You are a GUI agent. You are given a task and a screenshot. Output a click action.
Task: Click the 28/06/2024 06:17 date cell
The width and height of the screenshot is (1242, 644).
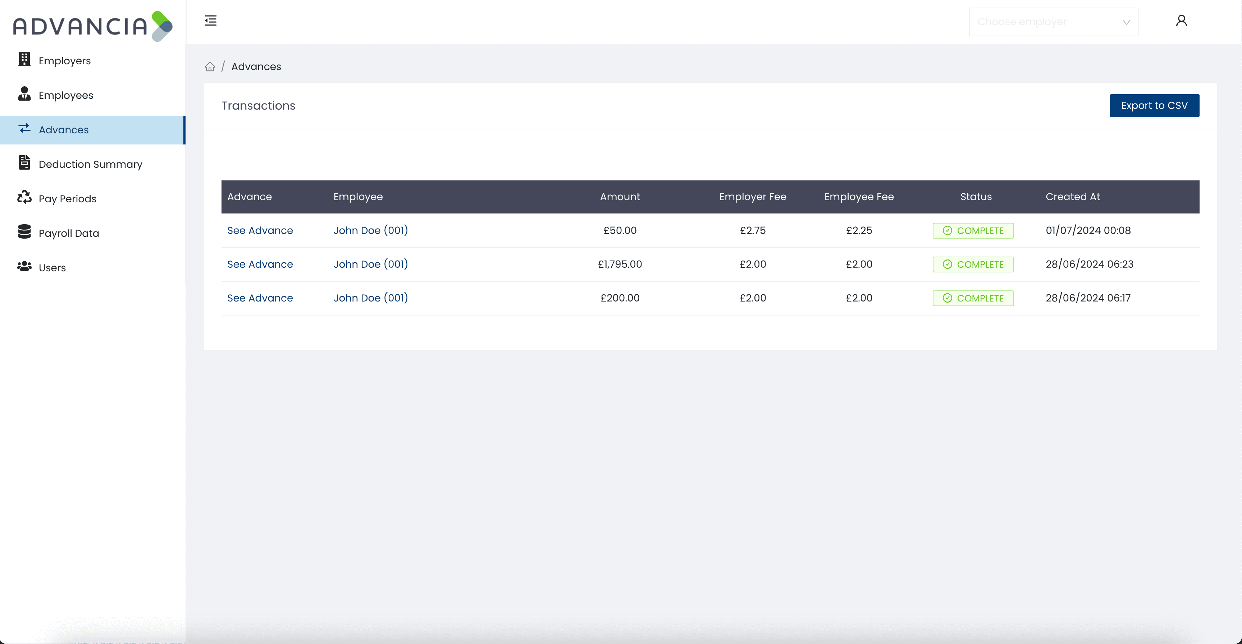(x=1088, y=298)
